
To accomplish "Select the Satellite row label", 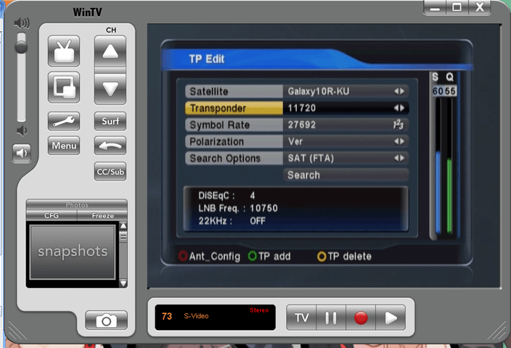I will pyautogui.click(x=234, y=91).
